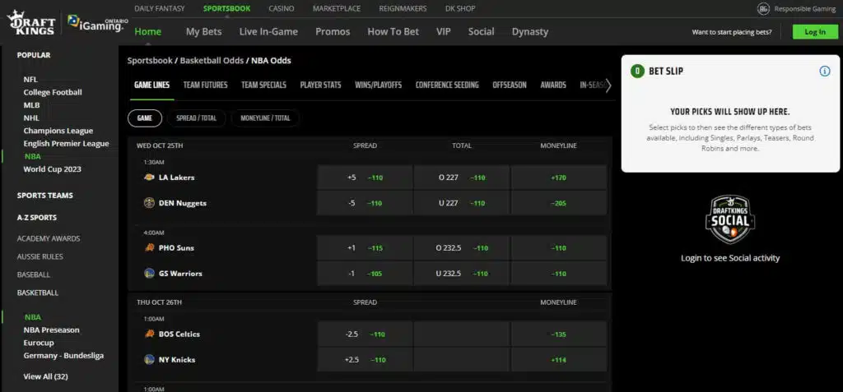Select the Game Lines tab
The image size is (843, 392).
pos(151,85)
